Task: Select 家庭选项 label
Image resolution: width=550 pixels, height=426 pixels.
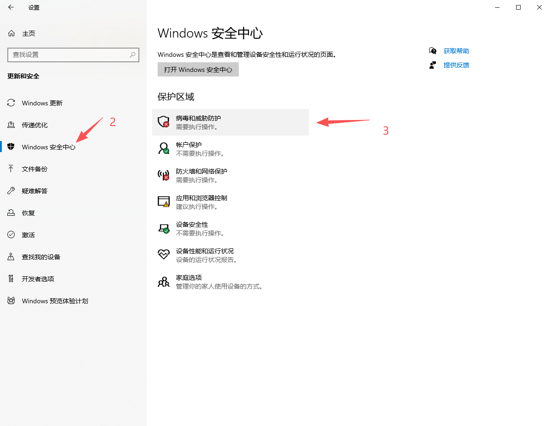Action: (189, 278)
